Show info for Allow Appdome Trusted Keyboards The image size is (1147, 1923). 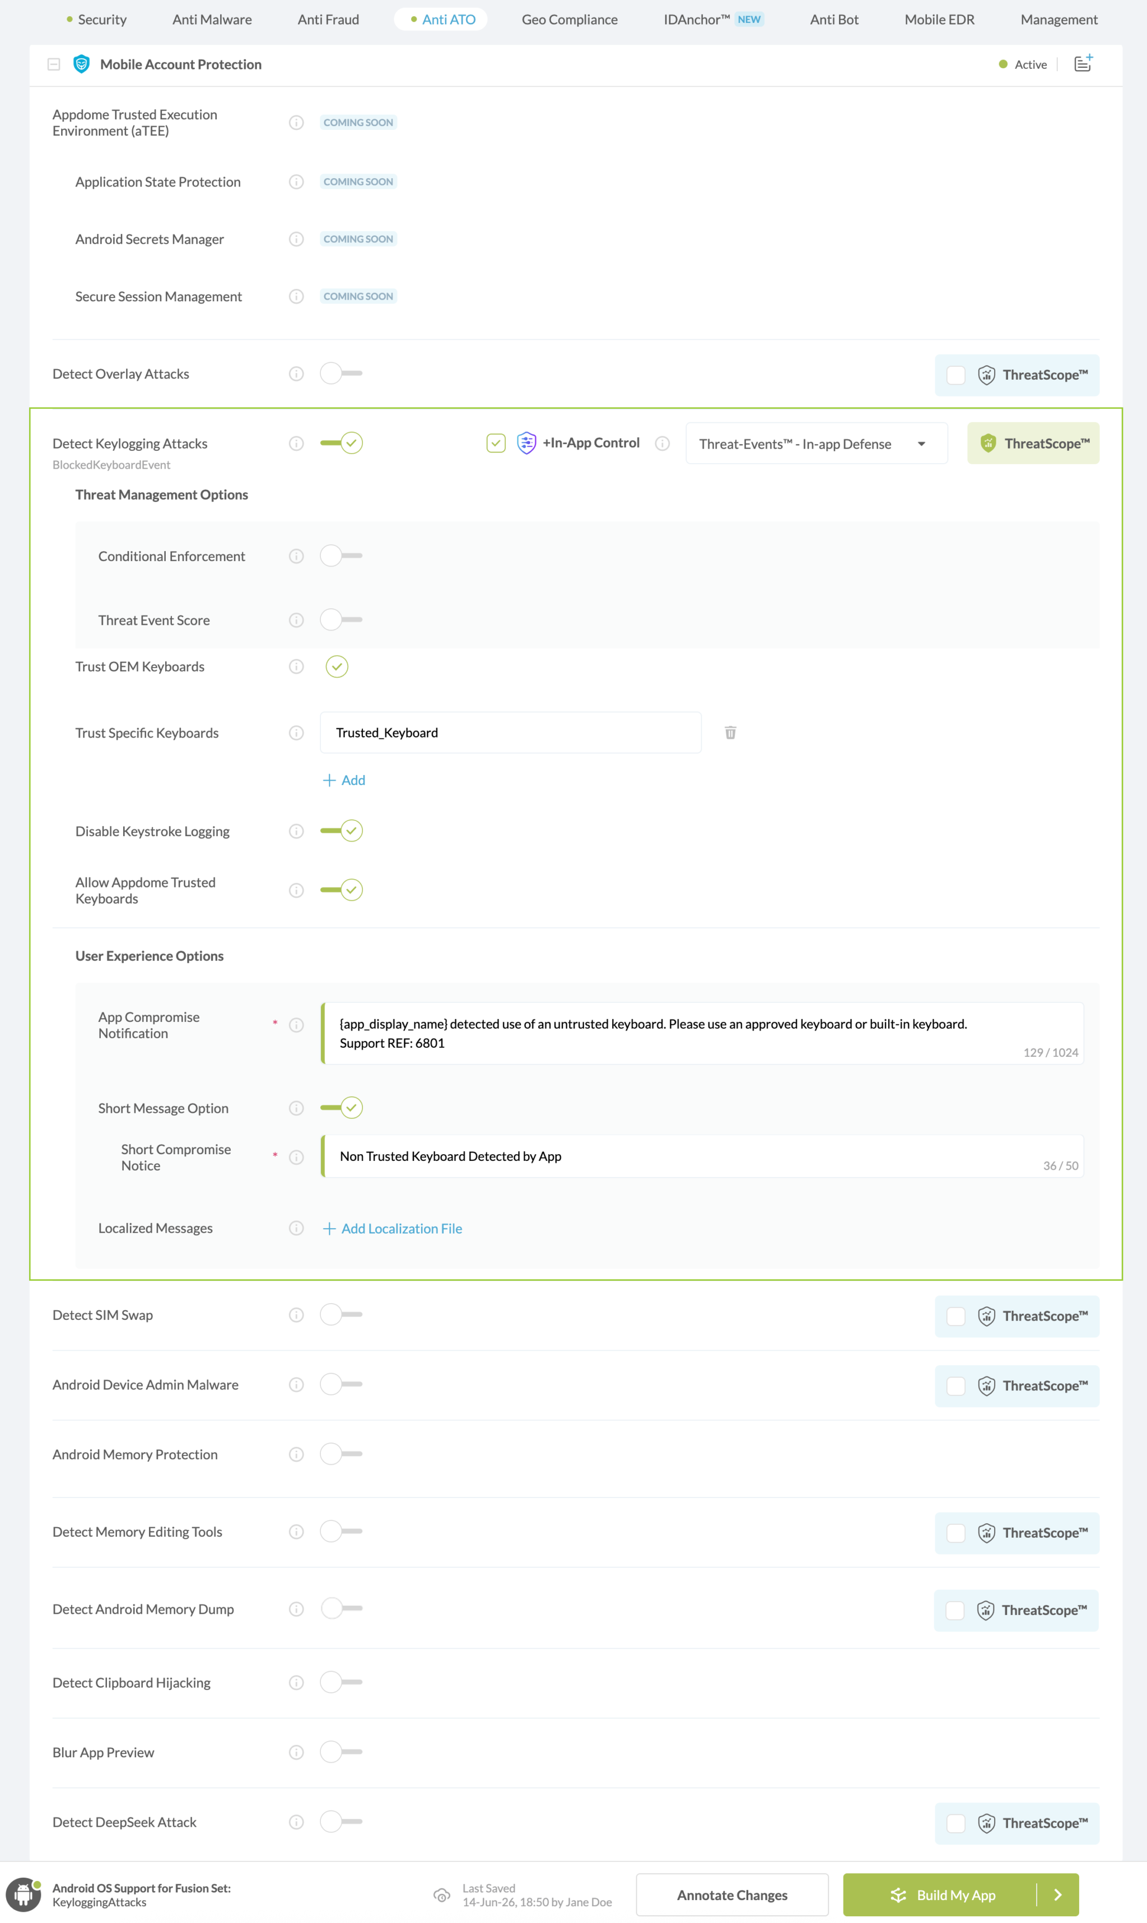[296, 890]
